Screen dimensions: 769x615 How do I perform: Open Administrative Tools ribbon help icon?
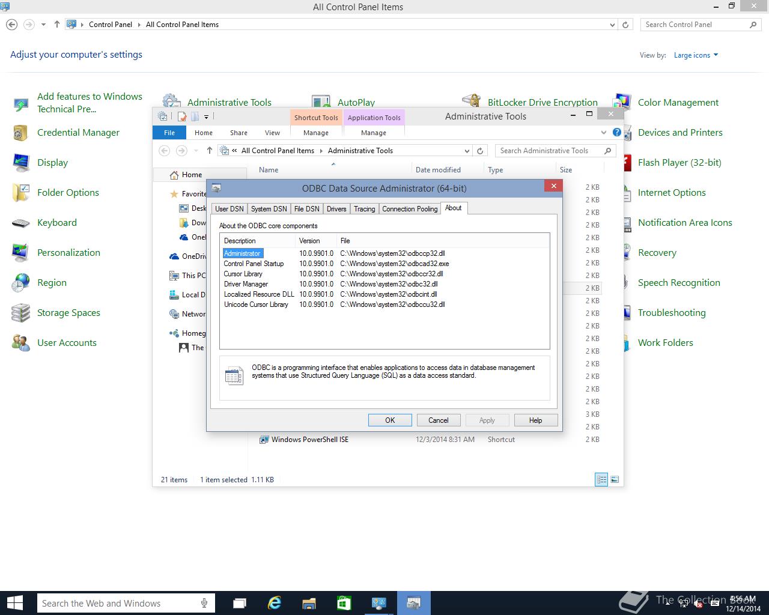click(x=616, y=132)
